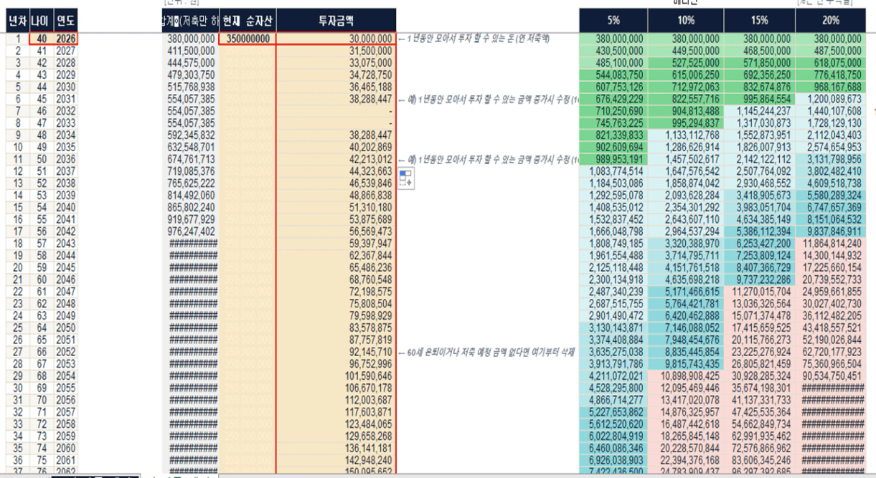Image resolution: width=876 pixels, height=478 pixels.
Task: Select the 15% return rate header
Action: coord(760,20)
